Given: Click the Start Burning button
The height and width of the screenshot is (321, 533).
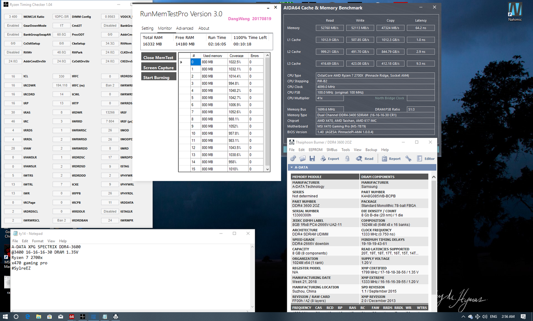Looking at the screenshot, I should click(159, 77).
